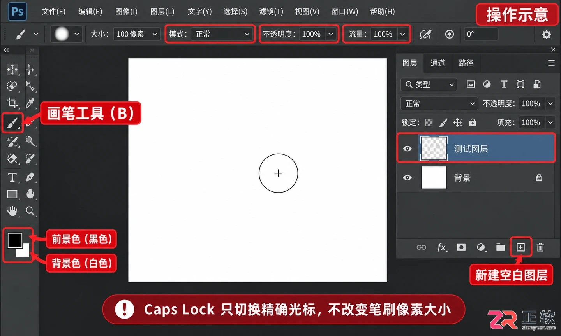Click the link layers chain icon
This screenshot has width=561, height=336.
422,247
